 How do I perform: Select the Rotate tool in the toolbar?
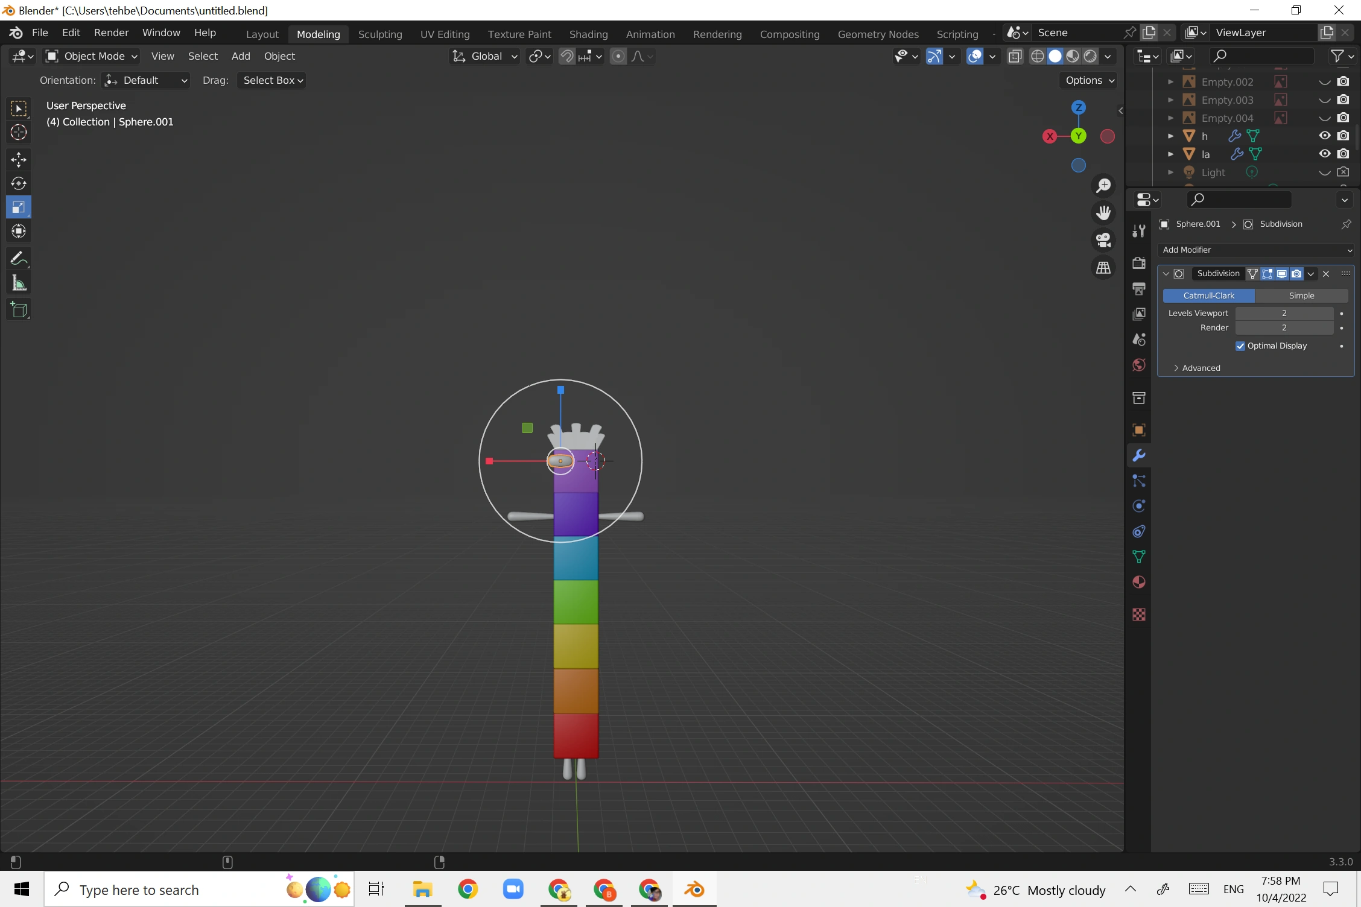click(18, 184)
